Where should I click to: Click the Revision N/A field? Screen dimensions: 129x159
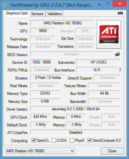pyautogui.click(x=85, y=31)
